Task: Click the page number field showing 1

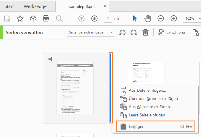Action: click(108, 19)
